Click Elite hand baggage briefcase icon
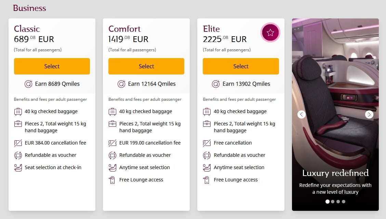 [207, 124]
